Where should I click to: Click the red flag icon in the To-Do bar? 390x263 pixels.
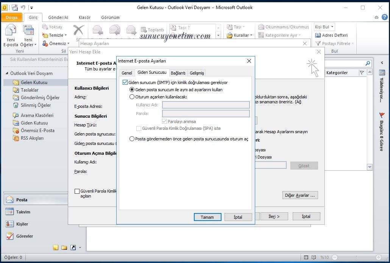pyautogui.click(x=382, y=115)
